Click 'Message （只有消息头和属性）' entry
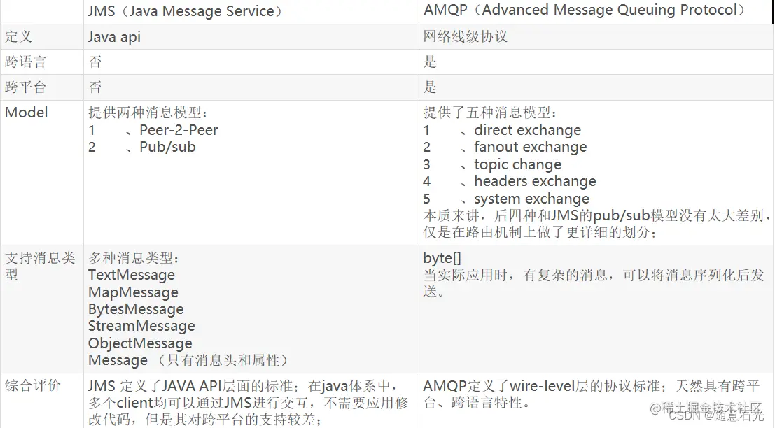Image resolution: width=775 pixels, height=428 pixels. click(x=189, y=360)
